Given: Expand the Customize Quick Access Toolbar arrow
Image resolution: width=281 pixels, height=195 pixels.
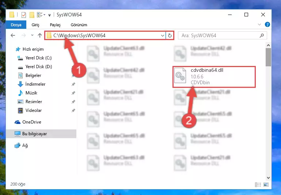Looking at the screenshot, I should (x=49, y=15).
